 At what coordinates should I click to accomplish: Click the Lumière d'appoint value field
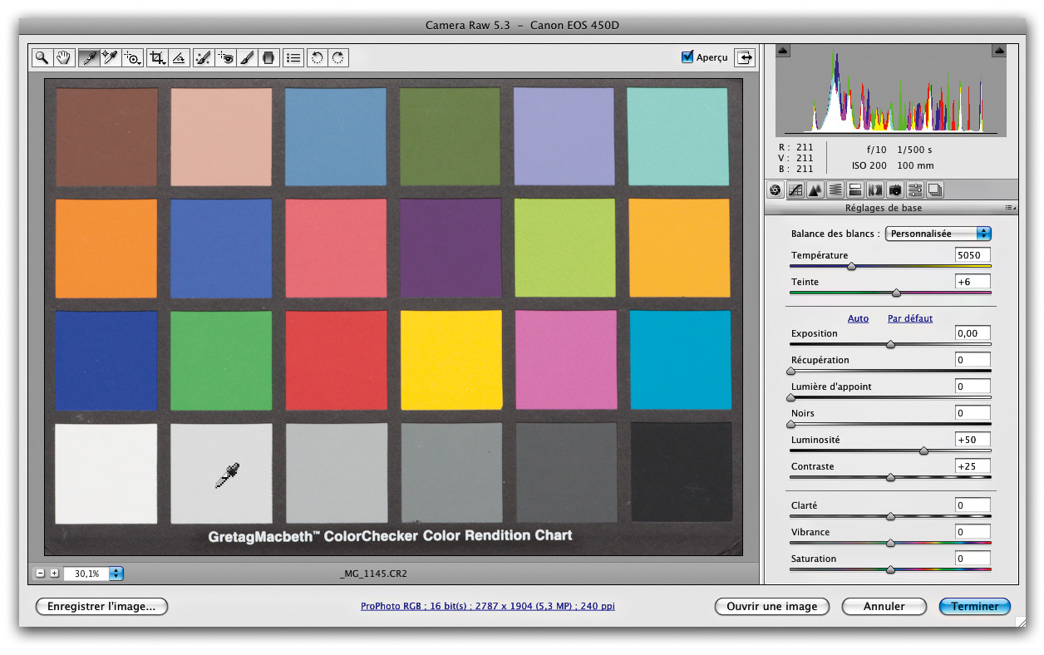pos(973,387)
